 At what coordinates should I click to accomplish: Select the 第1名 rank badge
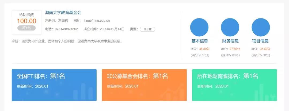[26, 28]
